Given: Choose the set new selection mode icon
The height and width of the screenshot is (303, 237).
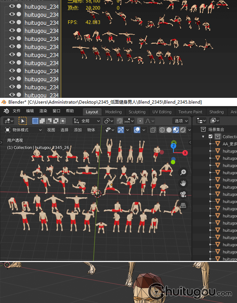Looking at the screenshot, I should [x=35, y=121].
